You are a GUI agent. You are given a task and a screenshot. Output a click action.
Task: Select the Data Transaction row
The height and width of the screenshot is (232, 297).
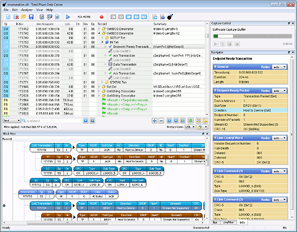(x=103, y=65)
